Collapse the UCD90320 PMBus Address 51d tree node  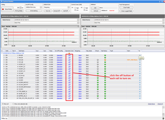click(x=2, y=53)
